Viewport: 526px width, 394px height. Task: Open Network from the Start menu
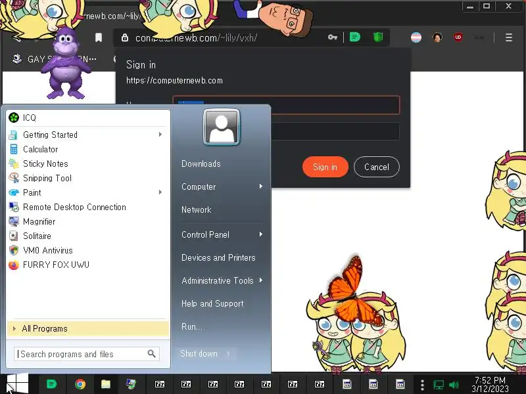click(196, 209)
